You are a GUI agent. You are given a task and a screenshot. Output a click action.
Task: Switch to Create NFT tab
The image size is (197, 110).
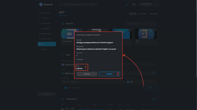click(x=142, y=14)
